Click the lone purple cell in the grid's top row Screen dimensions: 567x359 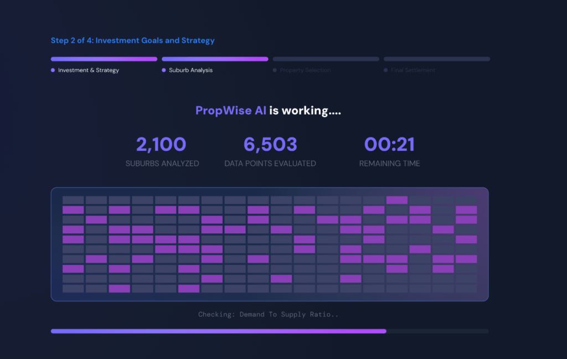coord(396,200)
